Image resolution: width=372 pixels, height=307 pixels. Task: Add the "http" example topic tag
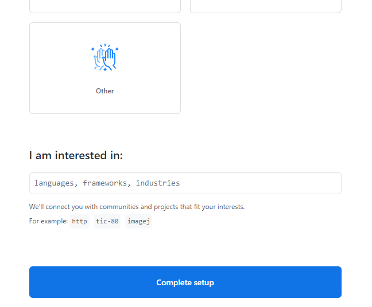[x=80, y=221]
